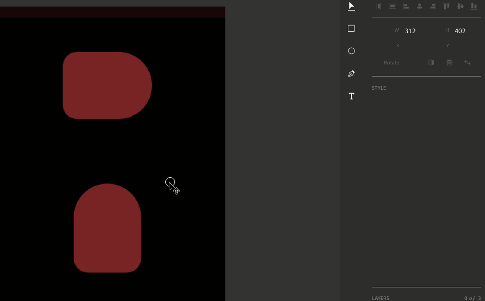Screen dimensions: 485x301
Task: Align selection to left edges
Action: click(x=406, y=6)
